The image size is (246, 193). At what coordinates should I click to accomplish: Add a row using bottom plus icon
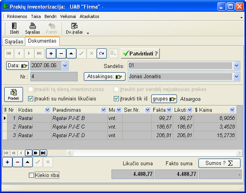pyautogui.click(x=8, y=162)
